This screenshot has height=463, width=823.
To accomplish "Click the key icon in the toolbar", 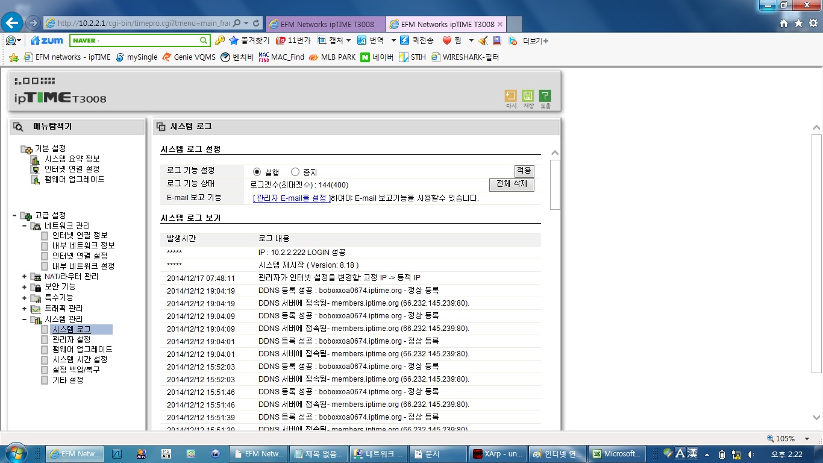I will (220, 40).
